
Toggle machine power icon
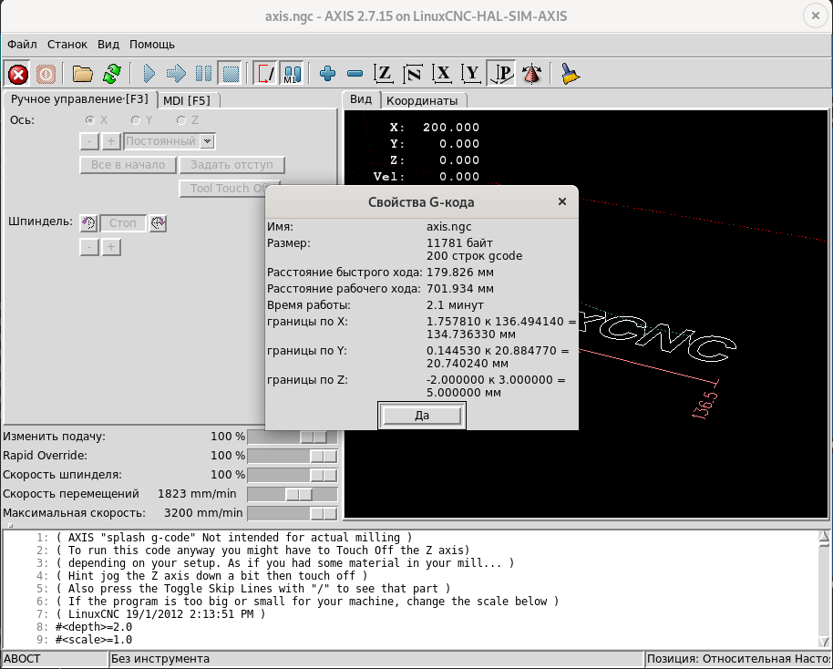[x=46, y=74]
